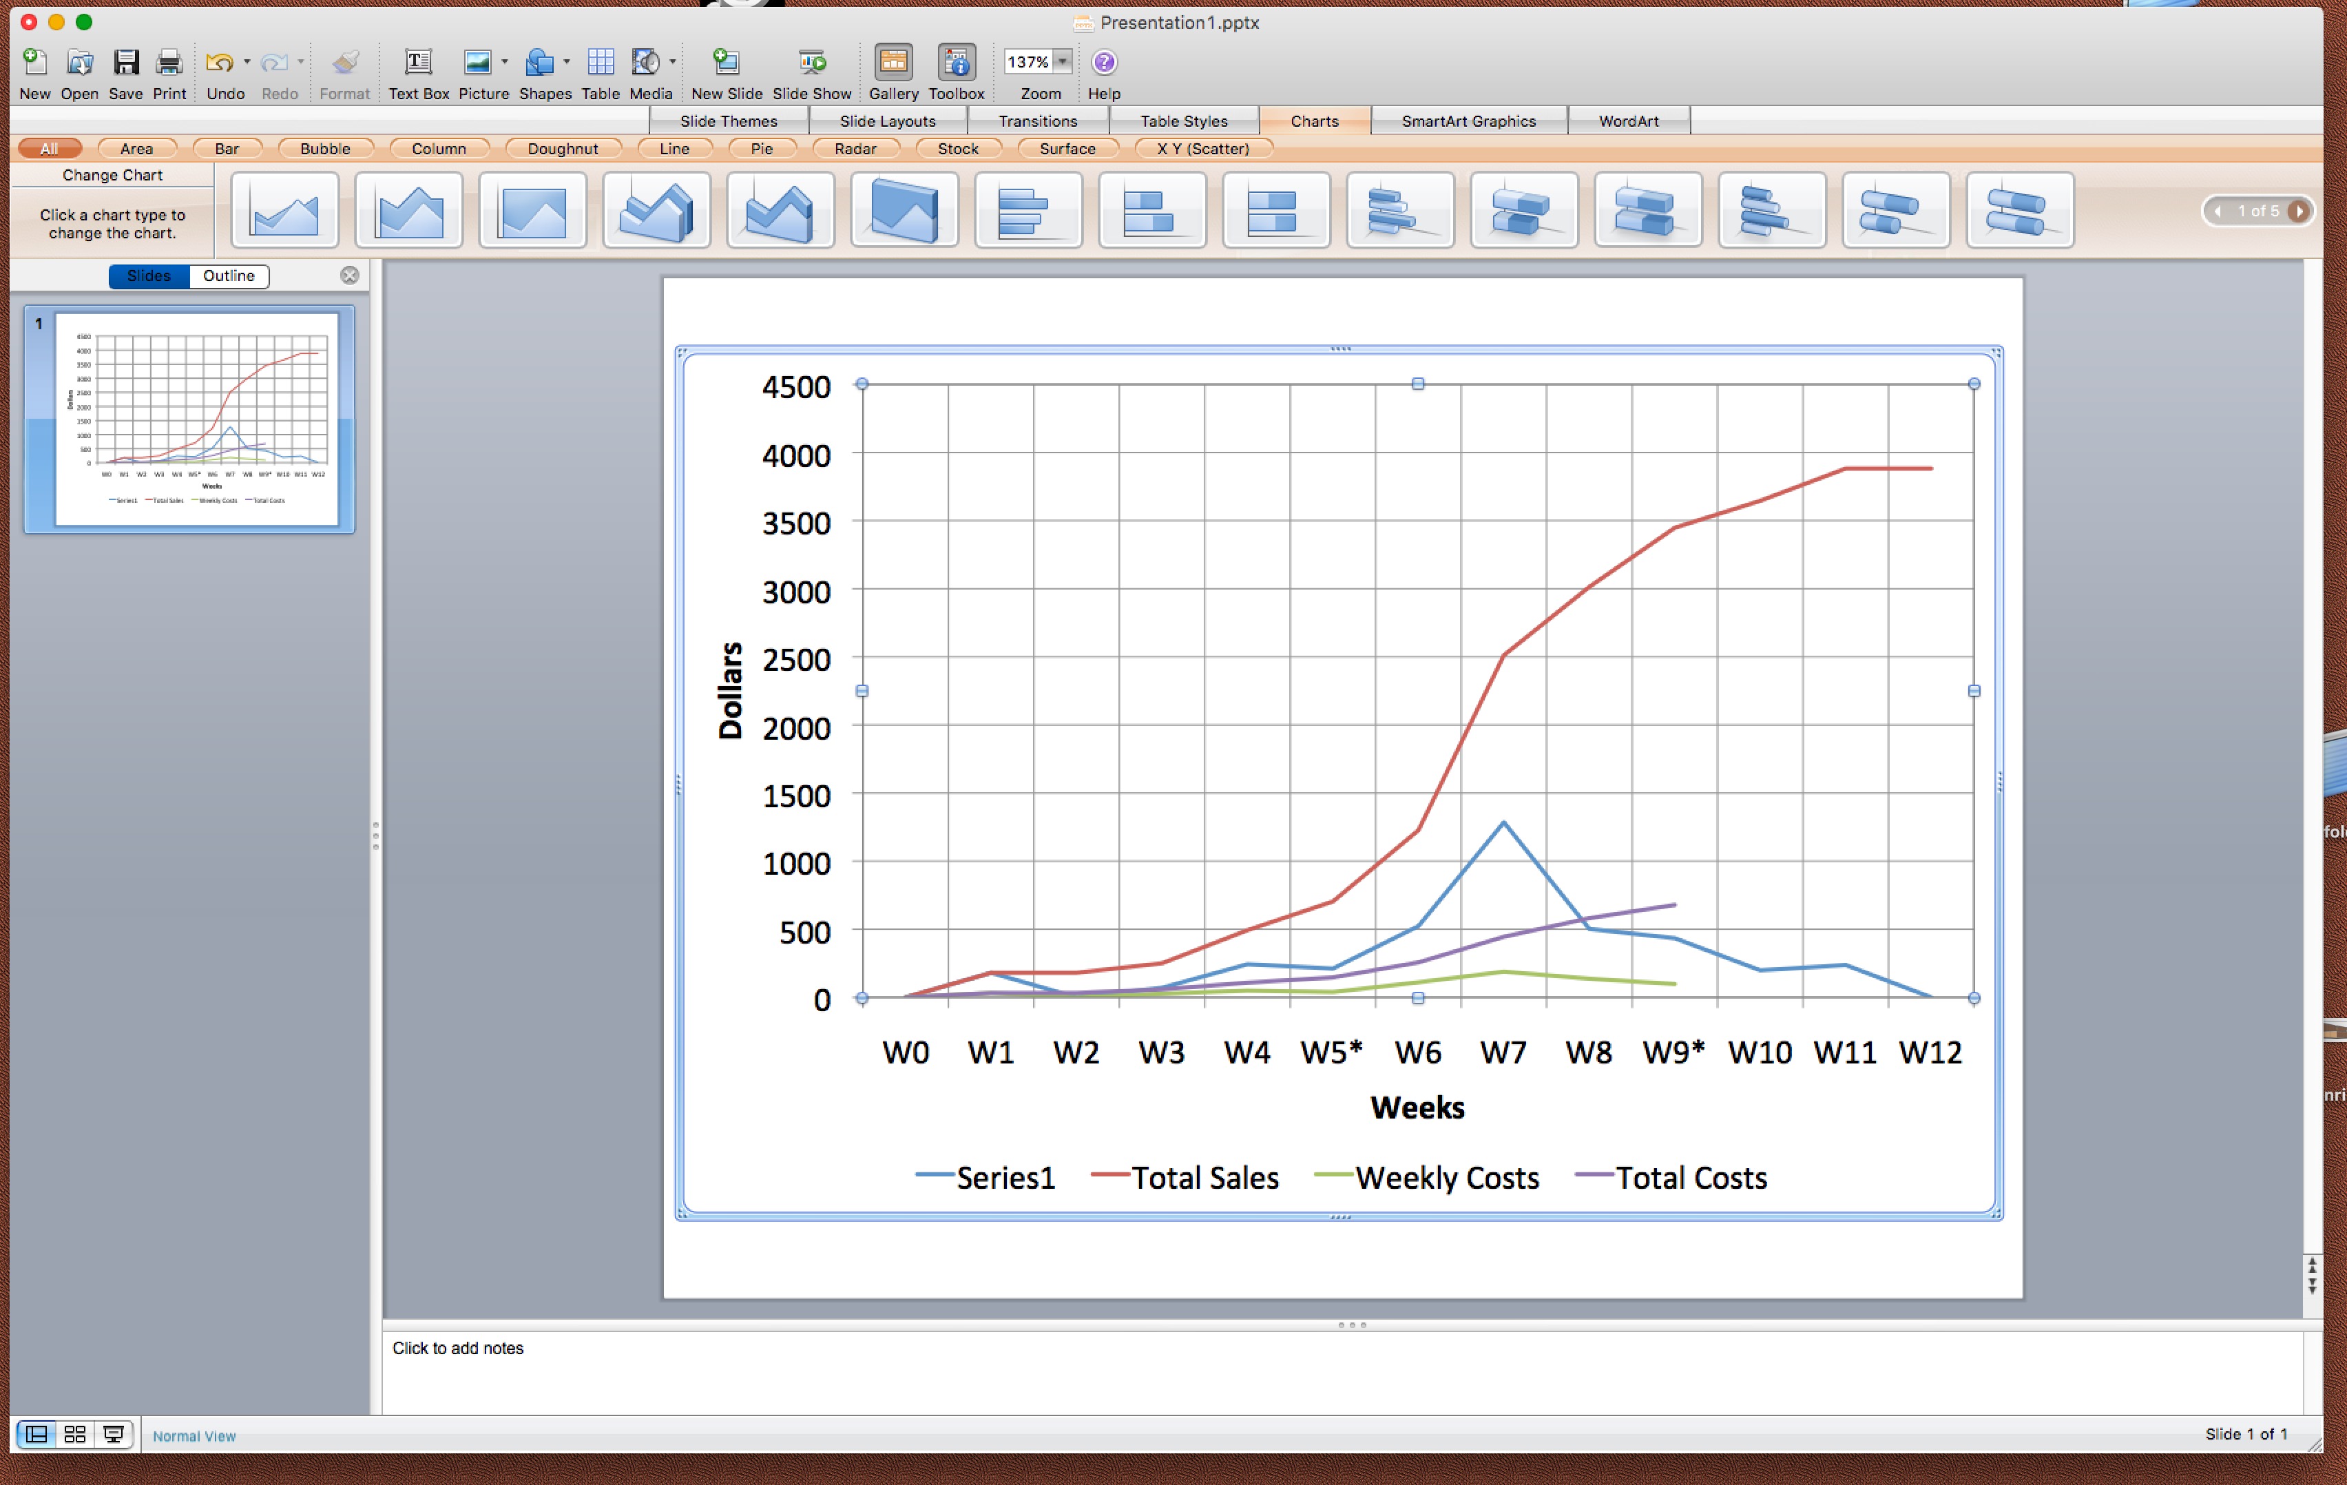Viewport: 2347px width, 1485px height.
Task: Switch to Slide Sorter view icon
Action: pos(75,1434)
